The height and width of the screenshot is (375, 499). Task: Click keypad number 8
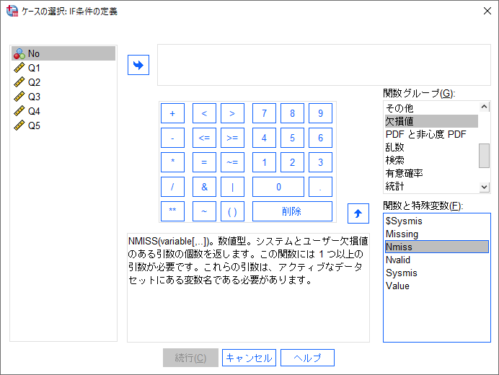pos(292,113)
